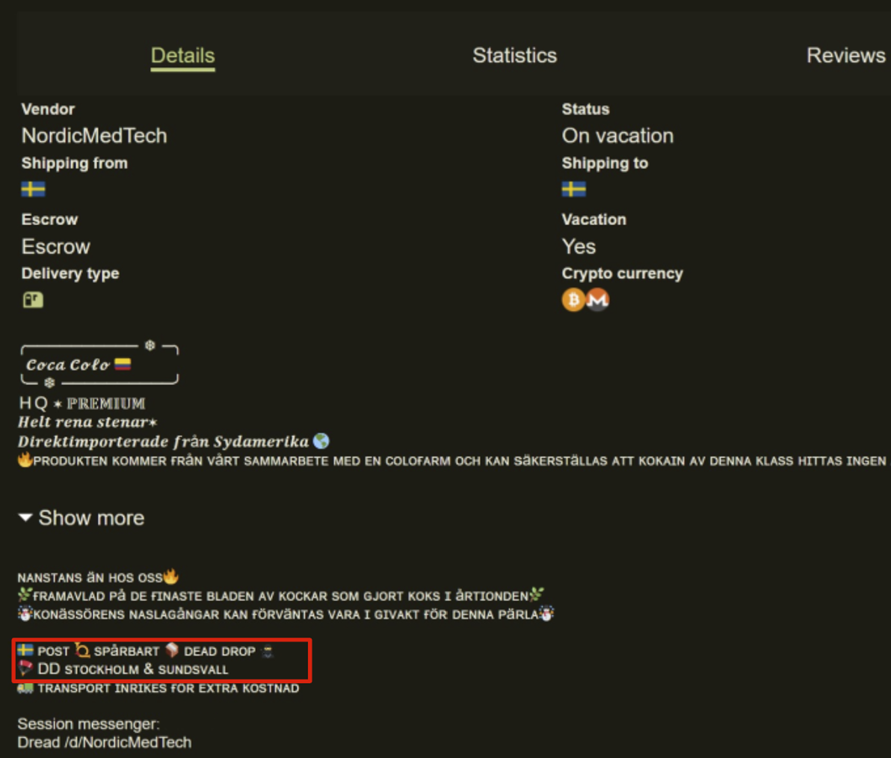
Task: Expand the Show more triangle arrow
Action: tap(26, 517)
